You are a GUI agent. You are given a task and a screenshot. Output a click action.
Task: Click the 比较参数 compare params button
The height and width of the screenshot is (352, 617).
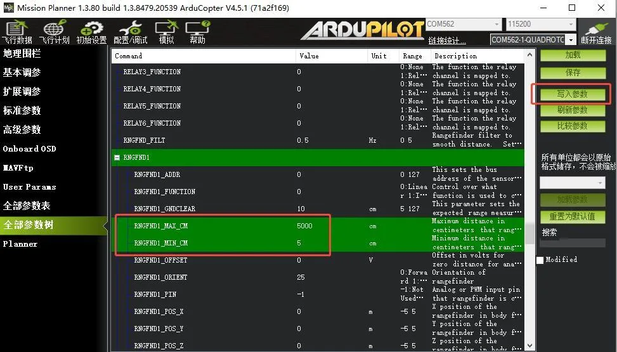click(573, 126)
